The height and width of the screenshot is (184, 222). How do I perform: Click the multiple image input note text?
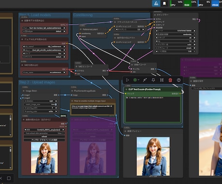(93, 109)
